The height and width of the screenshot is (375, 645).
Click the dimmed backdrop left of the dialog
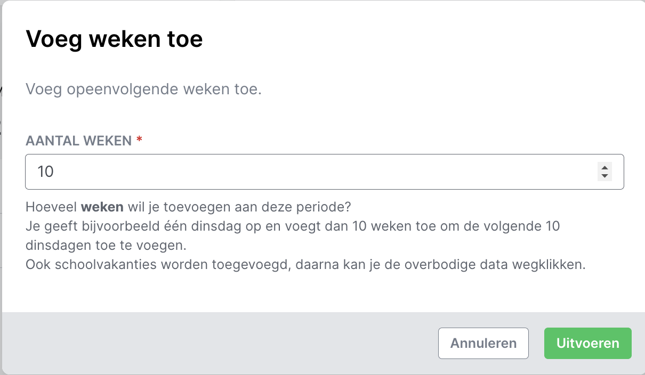point(1,186)
